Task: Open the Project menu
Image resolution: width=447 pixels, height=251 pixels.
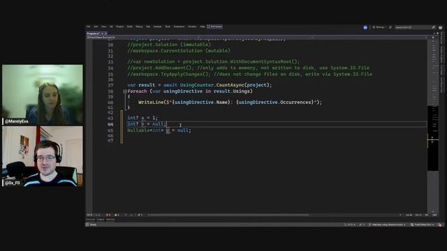Action: point(120,26)
